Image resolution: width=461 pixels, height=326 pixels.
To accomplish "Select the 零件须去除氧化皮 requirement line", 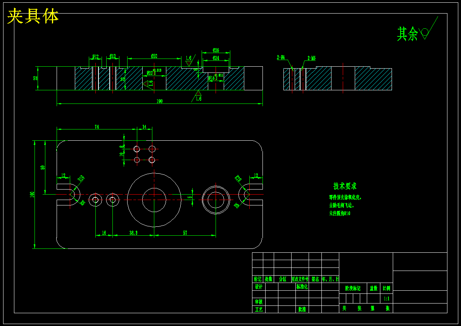I will click(345, 198).
